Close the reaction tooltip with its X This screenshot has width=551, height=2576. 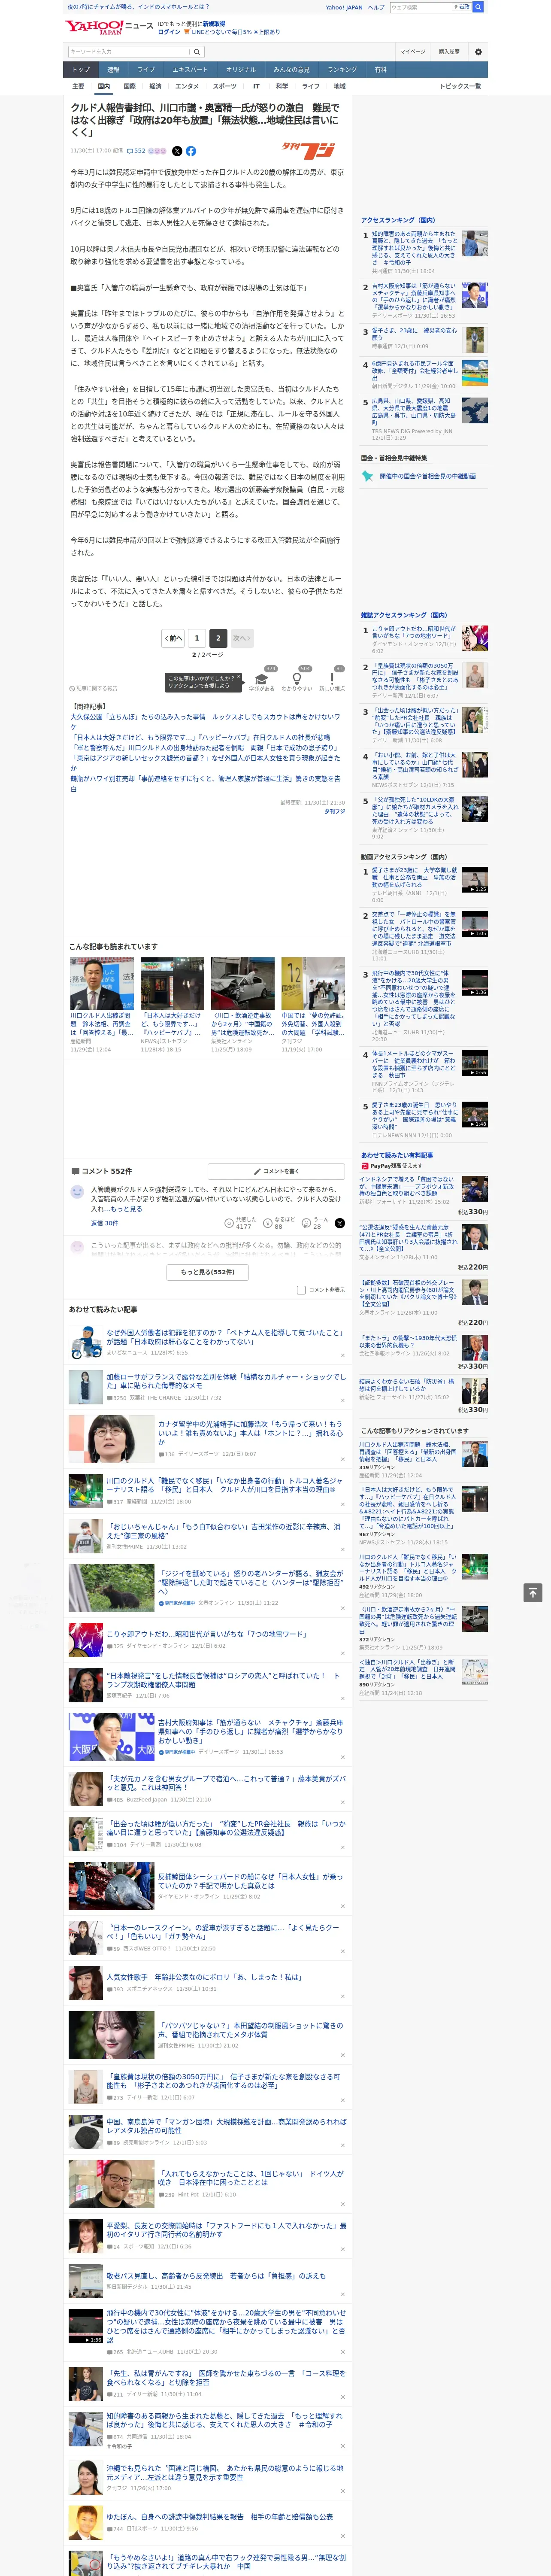[x=238, y=677]
